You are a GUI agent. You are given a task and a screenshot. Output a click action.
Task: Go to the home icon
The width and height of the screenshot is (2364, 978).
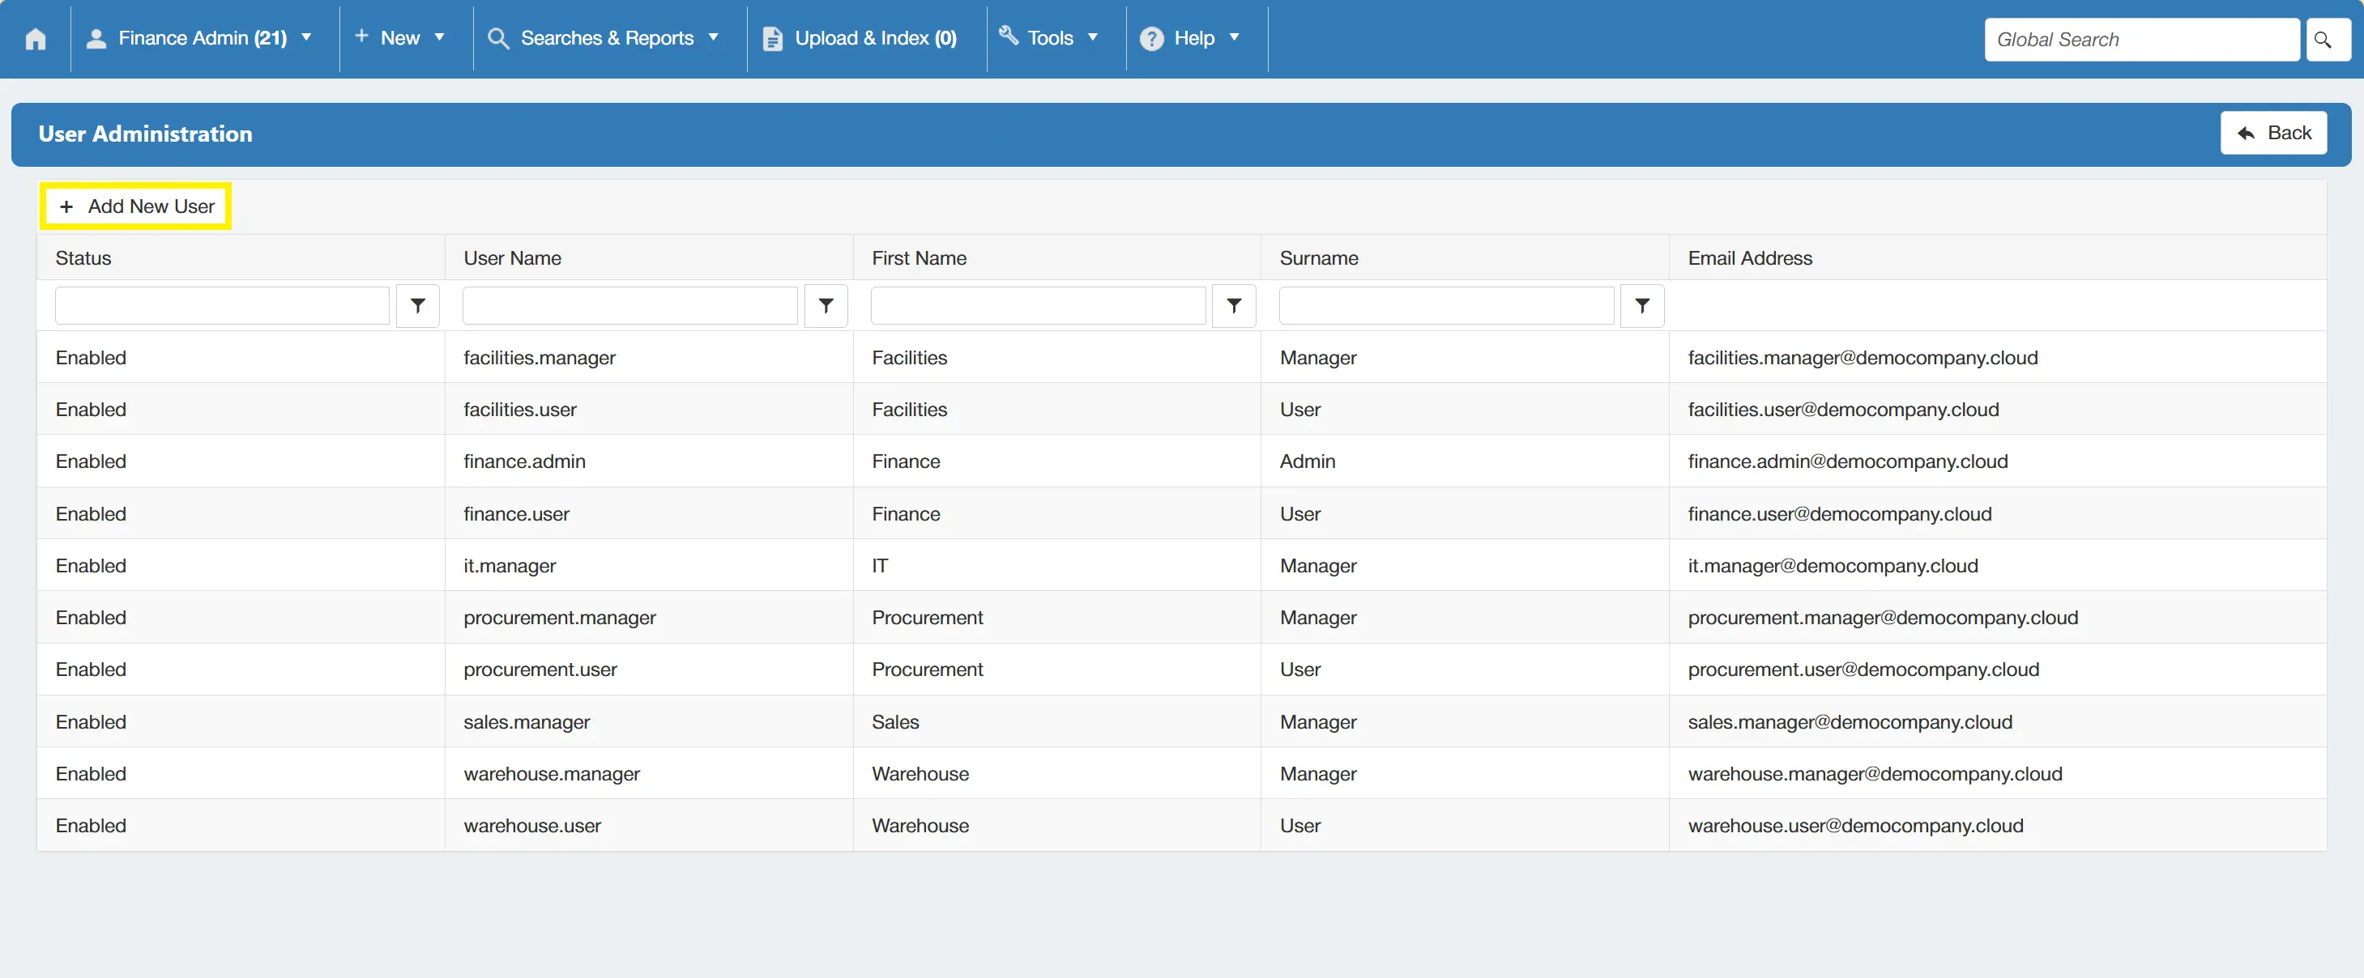36,39
